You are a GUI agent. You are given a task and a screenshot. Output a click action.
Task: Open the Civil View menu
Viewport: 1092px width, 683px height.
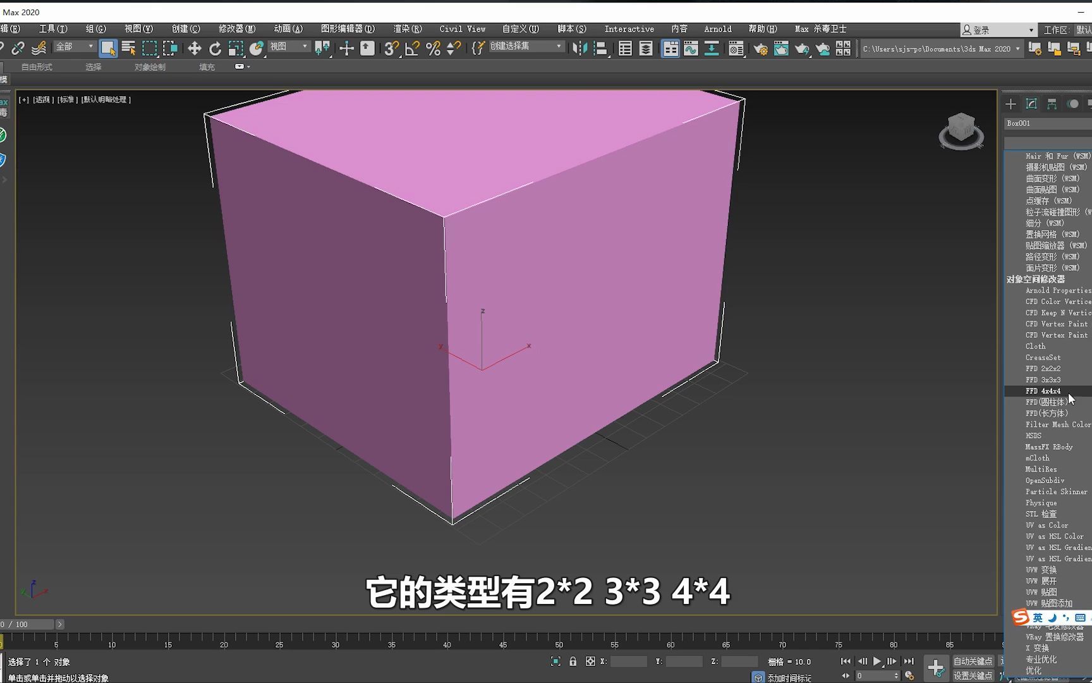462,28
